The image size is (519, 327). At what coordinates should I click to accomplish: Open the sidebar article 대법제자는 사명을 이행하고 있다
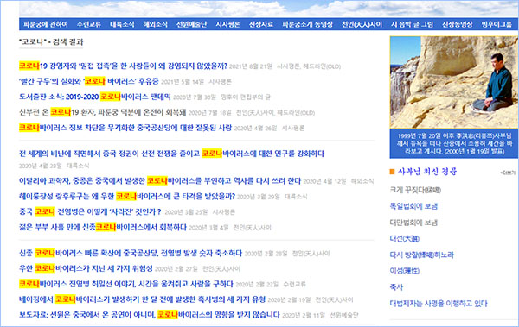click(x=439, y=303)
